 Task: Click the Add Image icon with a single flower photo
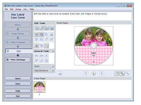click(x=36, y=34)
